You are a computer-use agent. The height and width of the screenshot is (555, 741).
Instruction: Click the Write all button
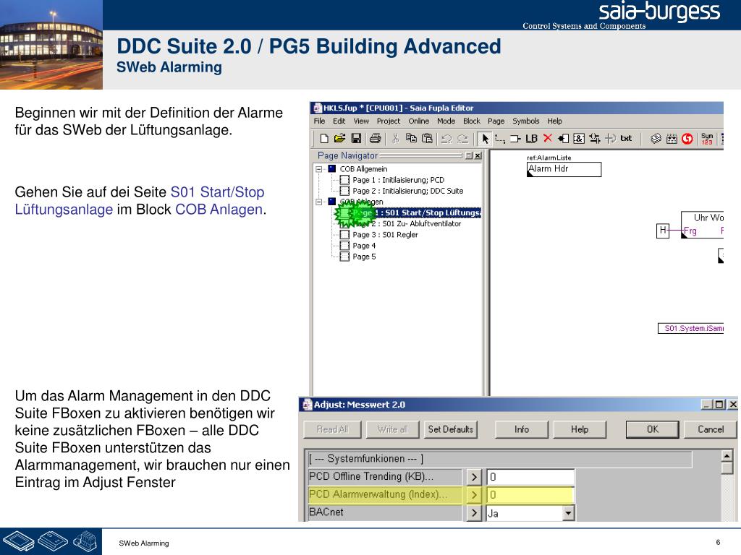coord(393,429)
